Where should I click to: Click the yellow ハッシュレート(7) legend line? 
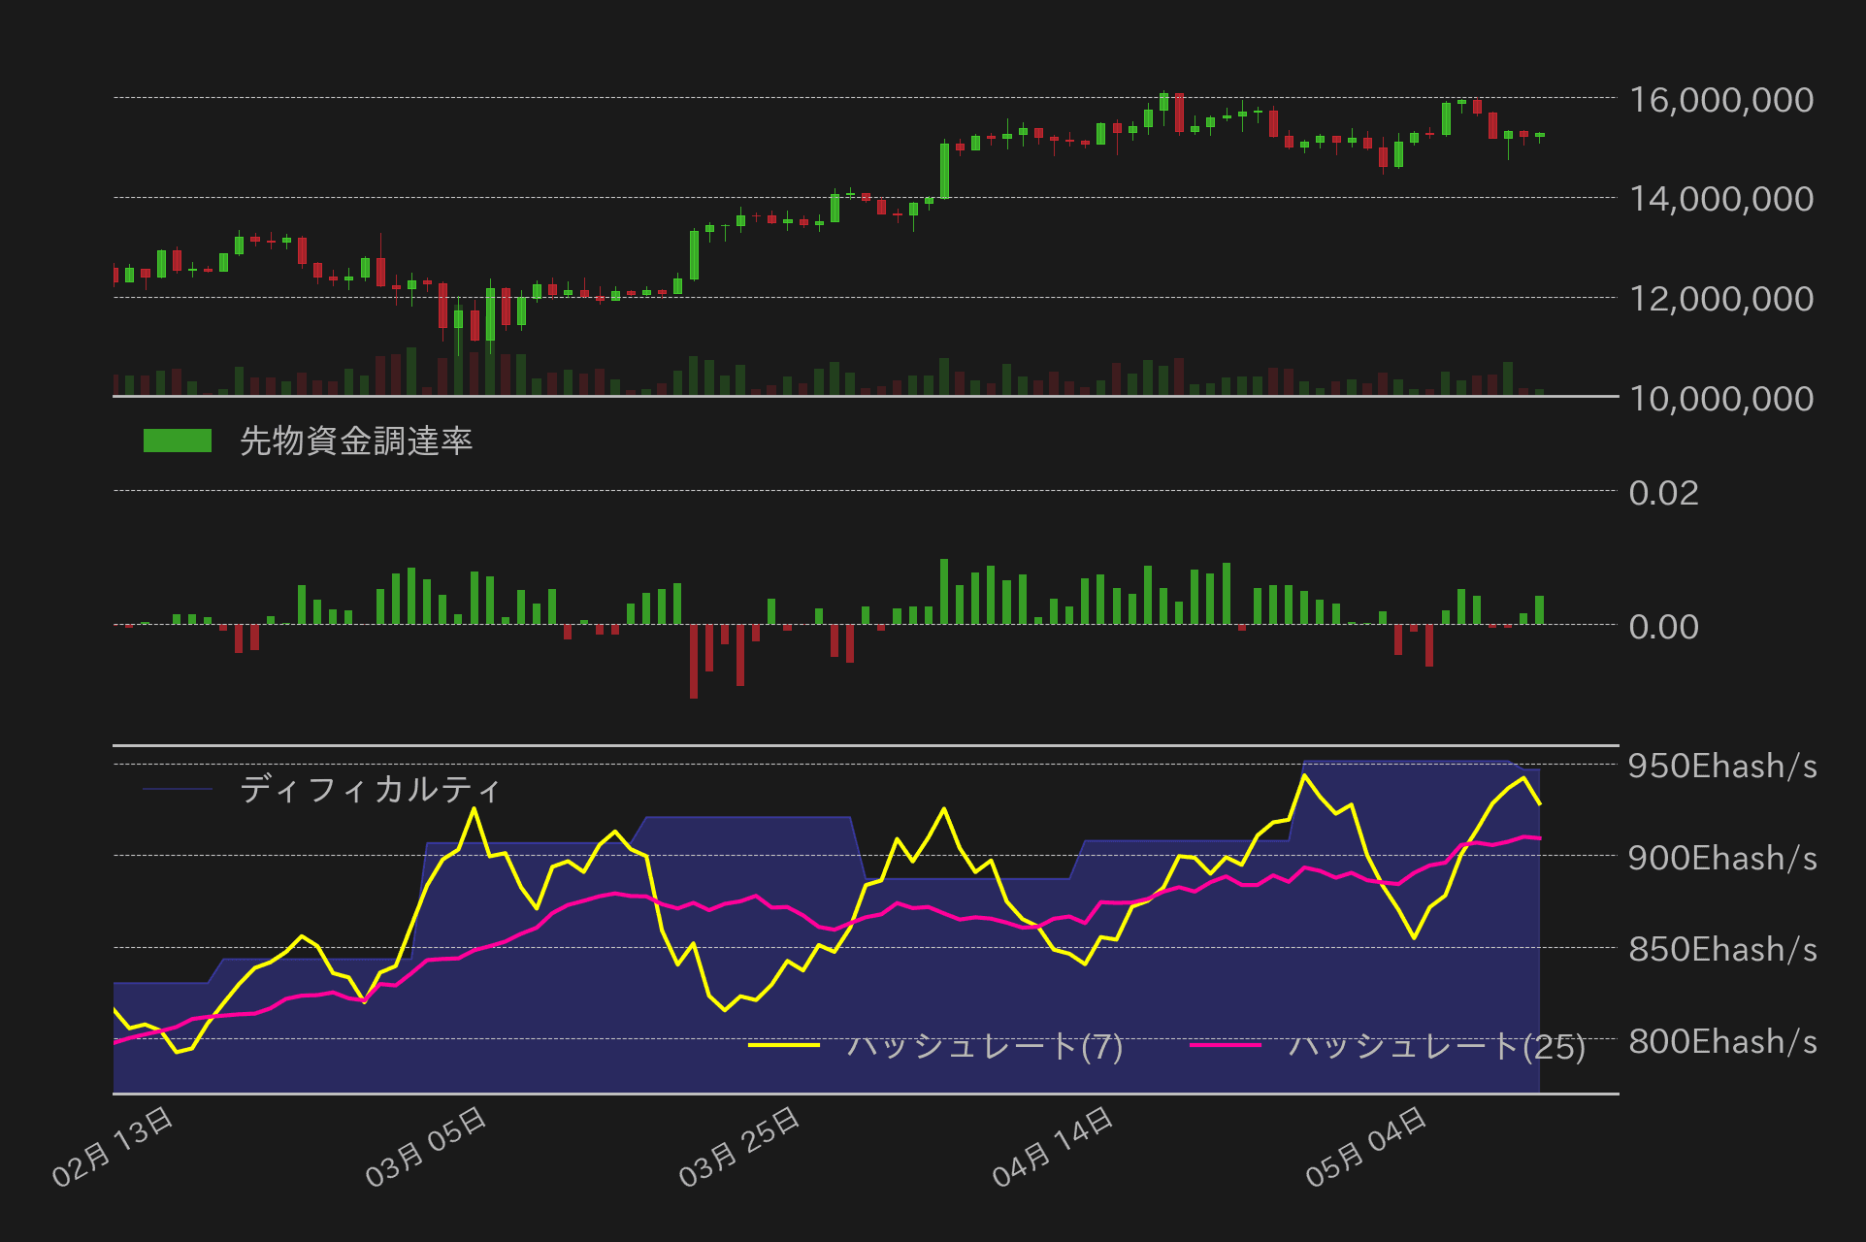point(783,1045)
